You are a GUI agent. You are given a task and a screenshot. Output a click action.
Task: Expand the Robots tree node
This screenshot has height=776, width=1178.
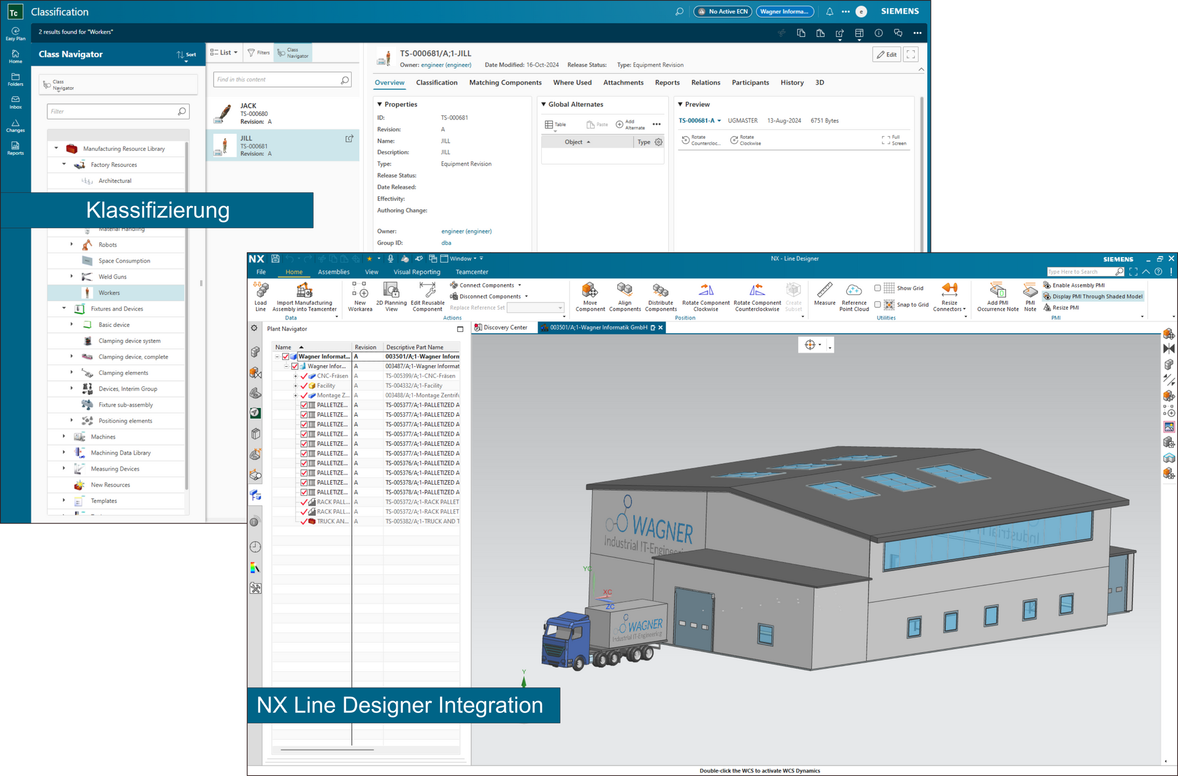[72, 244]
